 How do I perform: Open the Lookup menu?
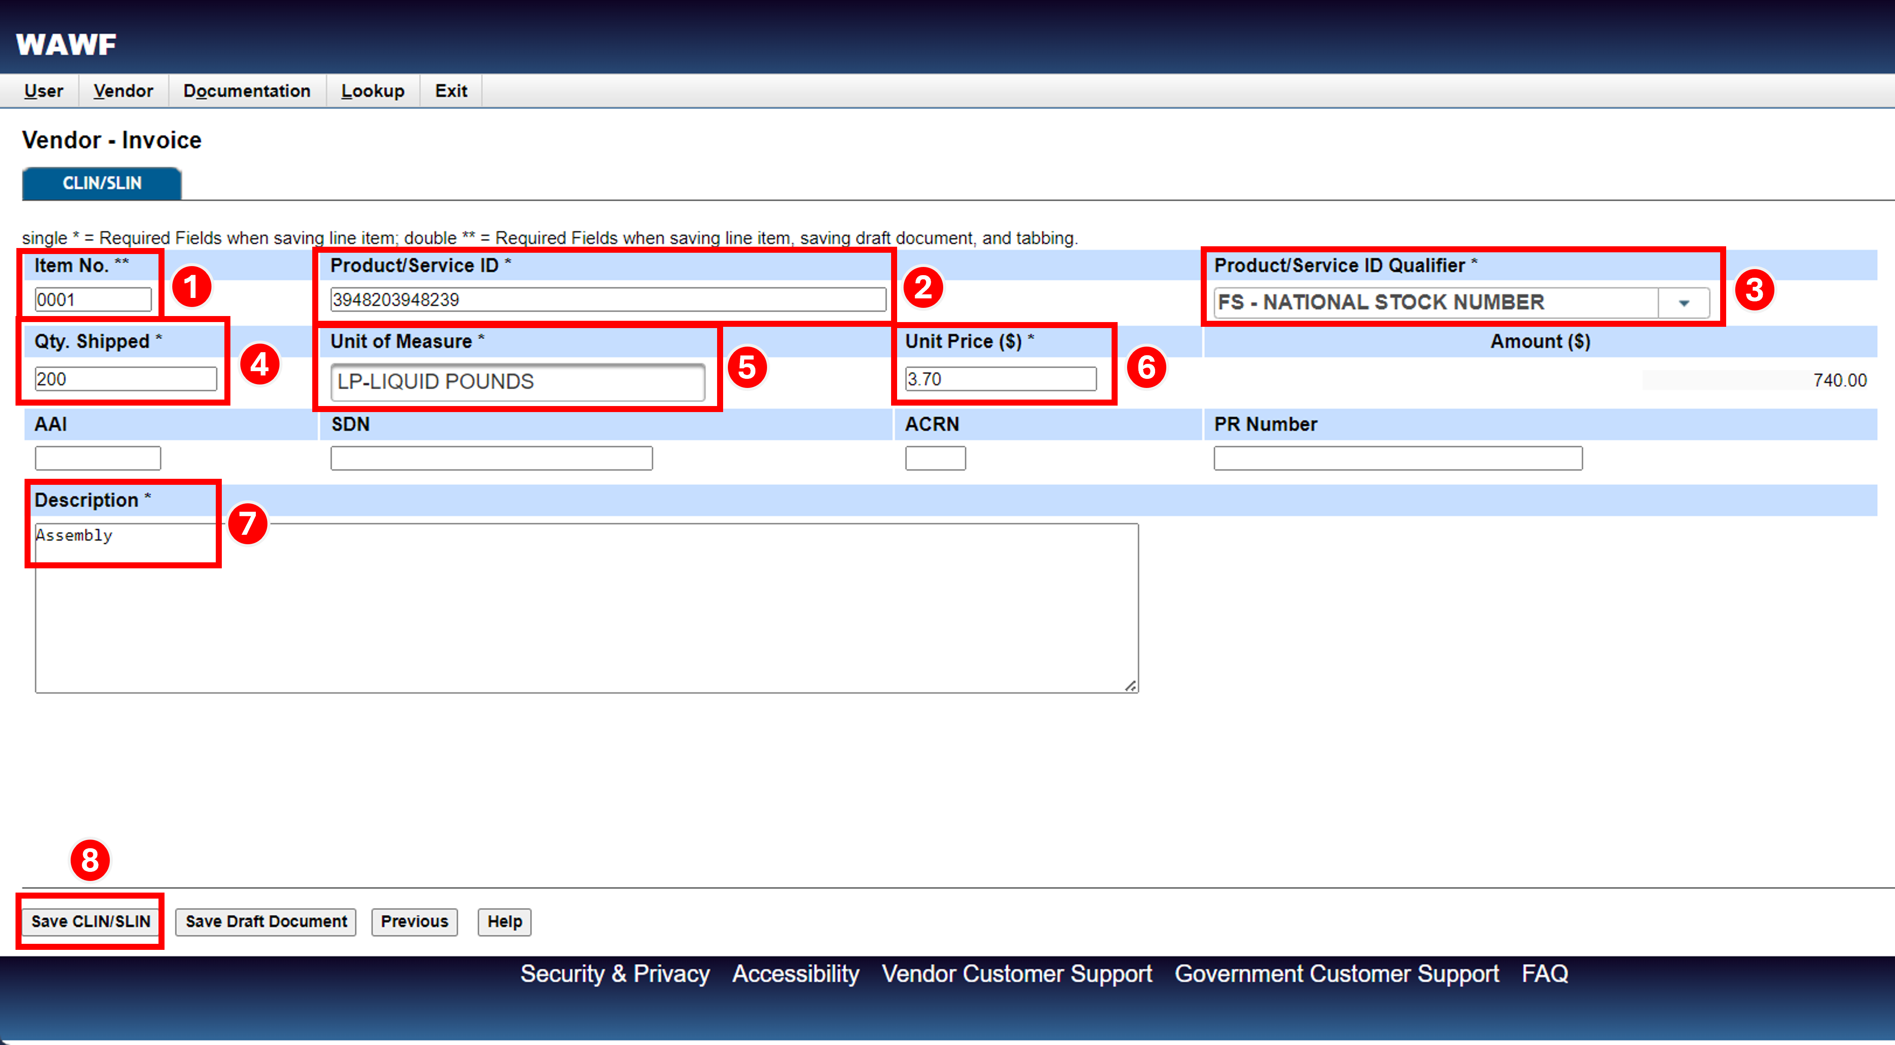click(x=372, y=90)
